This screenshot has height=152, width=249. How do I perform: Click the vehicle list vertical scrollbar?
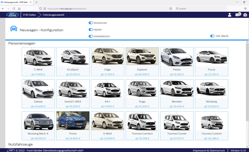[247, 82]
